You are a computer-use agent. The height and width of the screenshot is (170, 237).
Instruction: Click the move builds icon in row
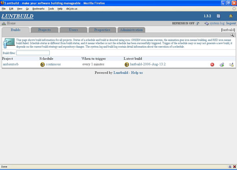231,65
